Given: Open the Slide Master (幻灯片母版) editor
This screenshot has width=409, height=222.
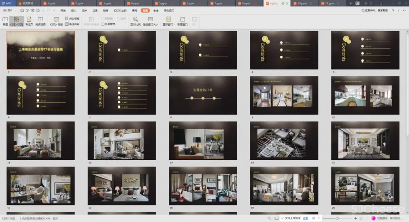Looking at the screenshot, I should point(56,21).
